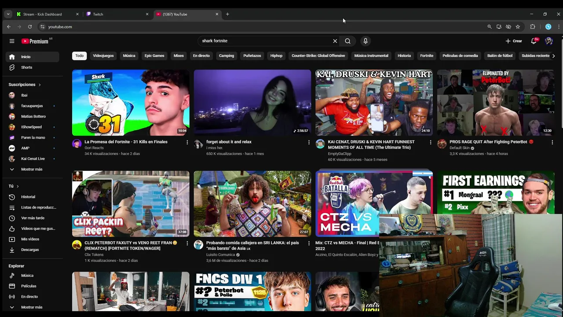The width and height of the screenshot is (563, 317).
Task: Open Videos que me gustan
Action: click(33, 229)
